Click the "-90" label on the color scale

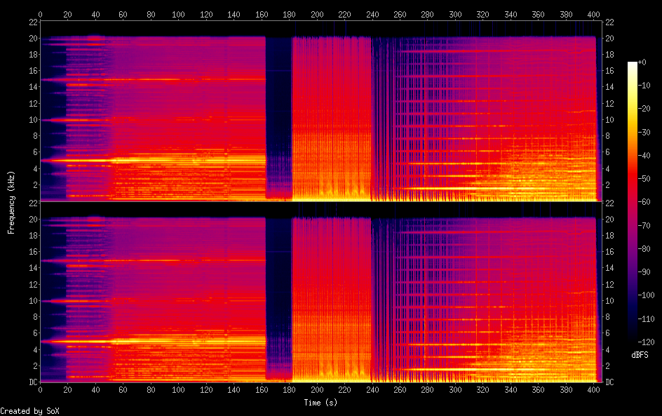[646, 271]
